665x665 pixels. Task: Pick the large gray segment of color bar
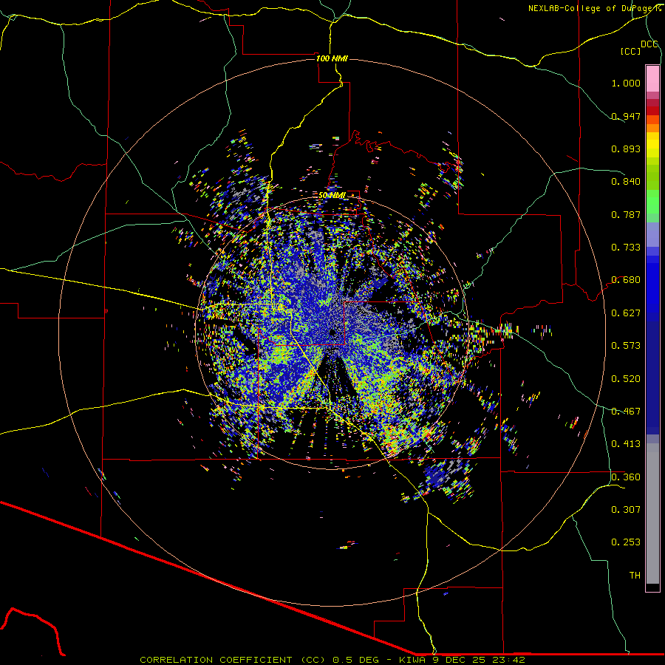tap(652, 514)
